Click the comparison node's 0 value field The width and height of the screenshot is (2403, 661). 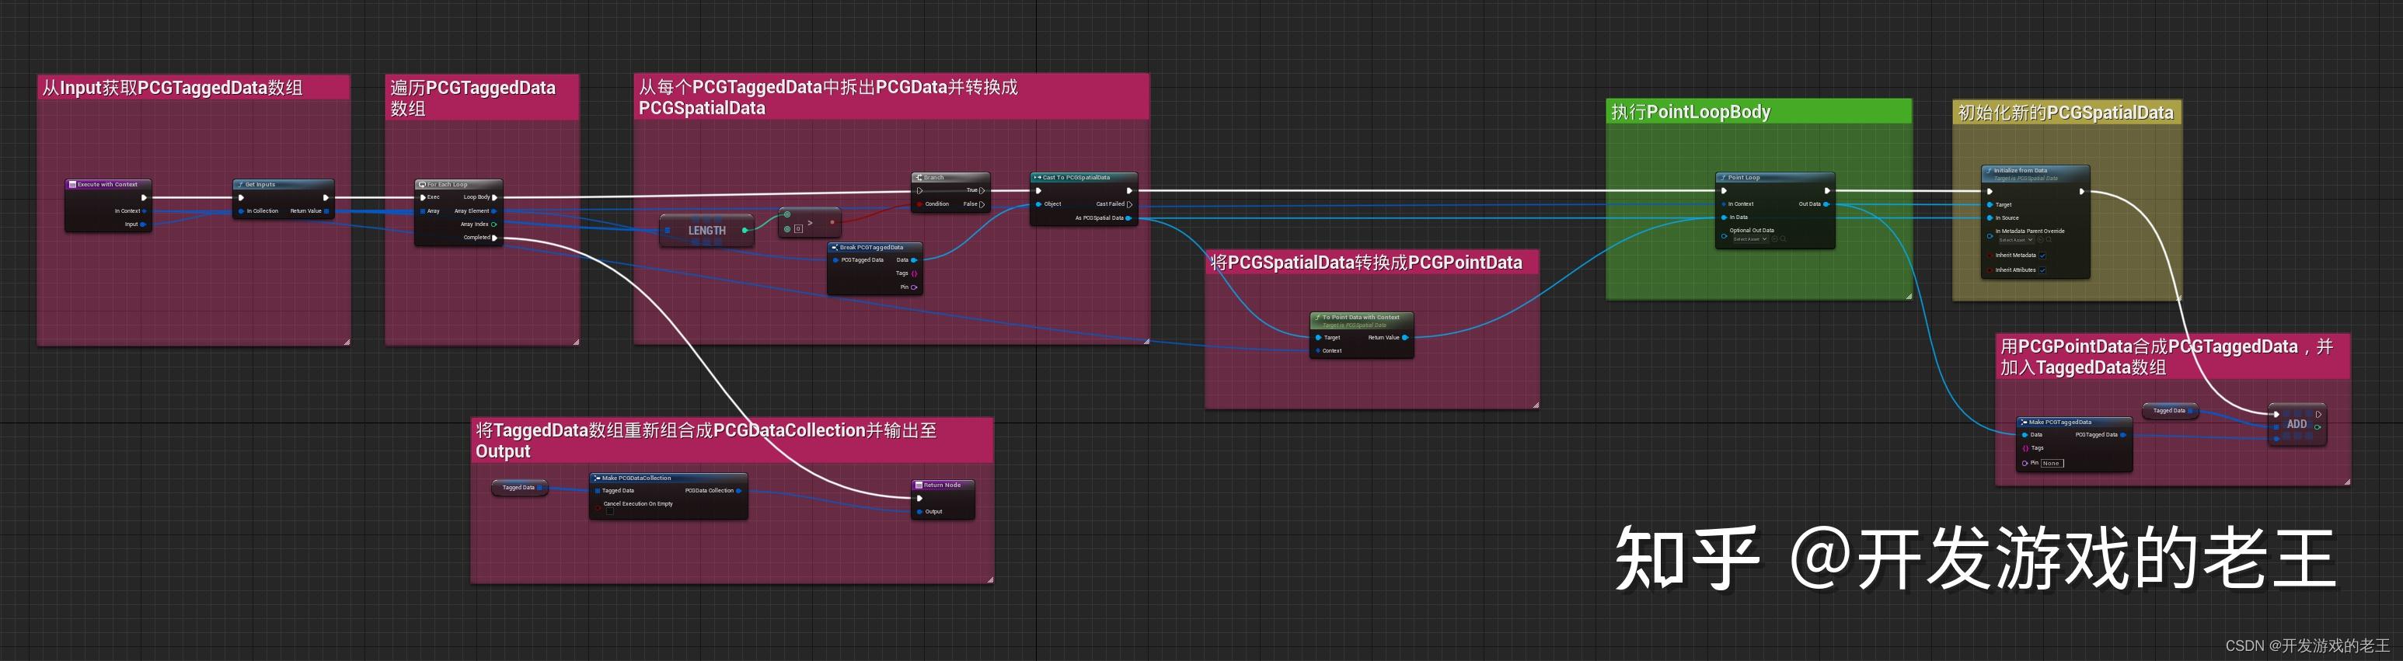tap(798, 228)
